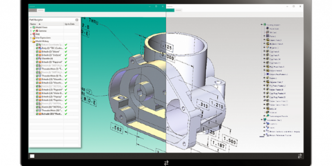Viewport: 332px width, 166px height.
Task: Click the Extrude (2) "Inbore" feature icon
Action: 40,51
